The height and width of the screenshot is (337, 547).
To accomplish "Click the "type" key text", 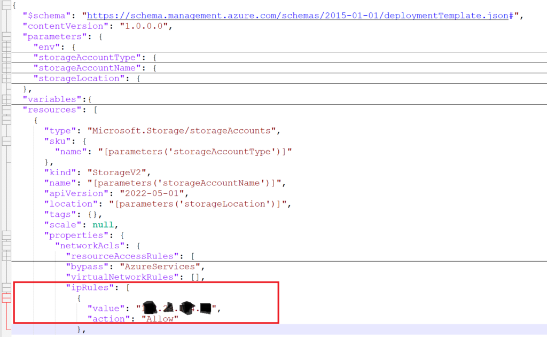I will (60, 131).
